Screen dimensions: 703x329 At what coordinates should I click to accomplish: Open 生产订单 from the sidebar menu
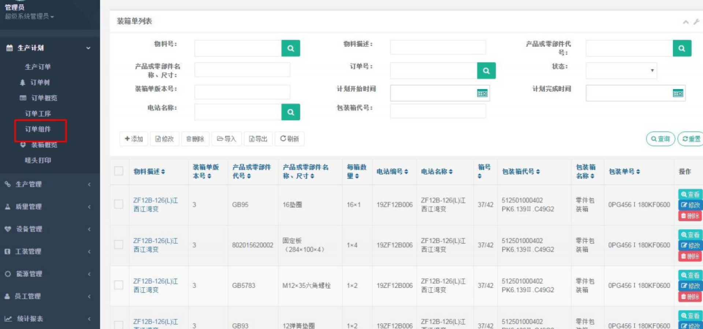[x=38, y=67]
